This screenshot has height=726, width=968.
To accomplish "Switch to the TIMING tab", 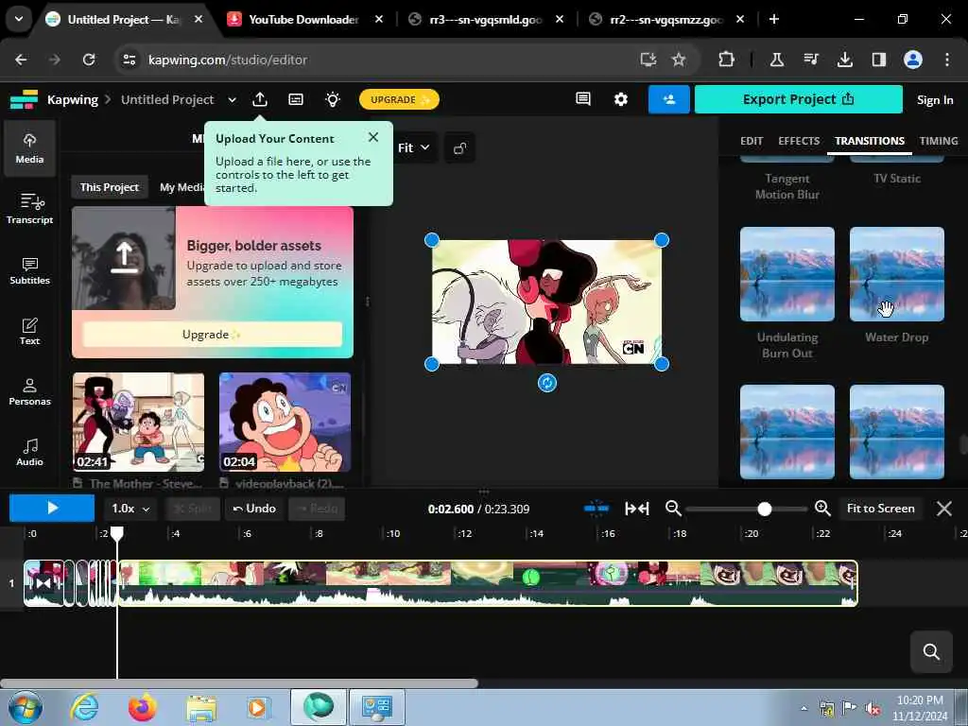I will (939, 141).
